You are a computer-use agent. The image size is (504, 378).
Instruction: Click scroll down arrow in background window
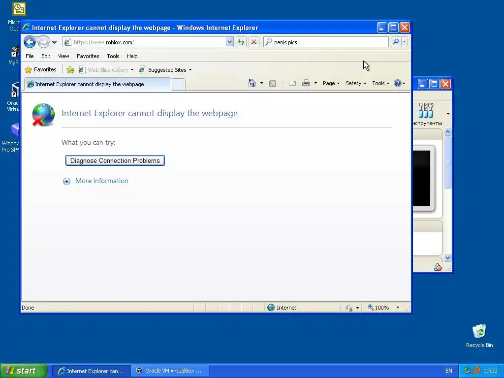(x=447, y=258)
